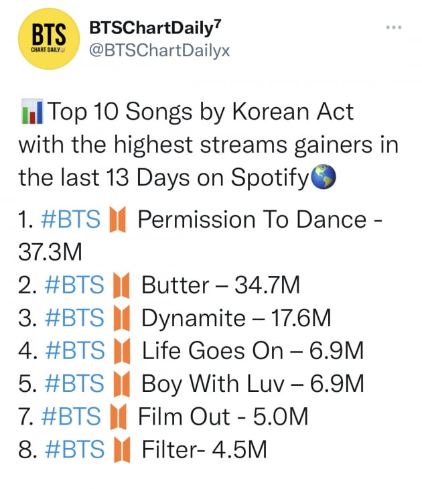The width and height of the screenshot is (422, 489).
Task: Open #BTS hashtag on Life Goes On line
Action: [74, 350]
